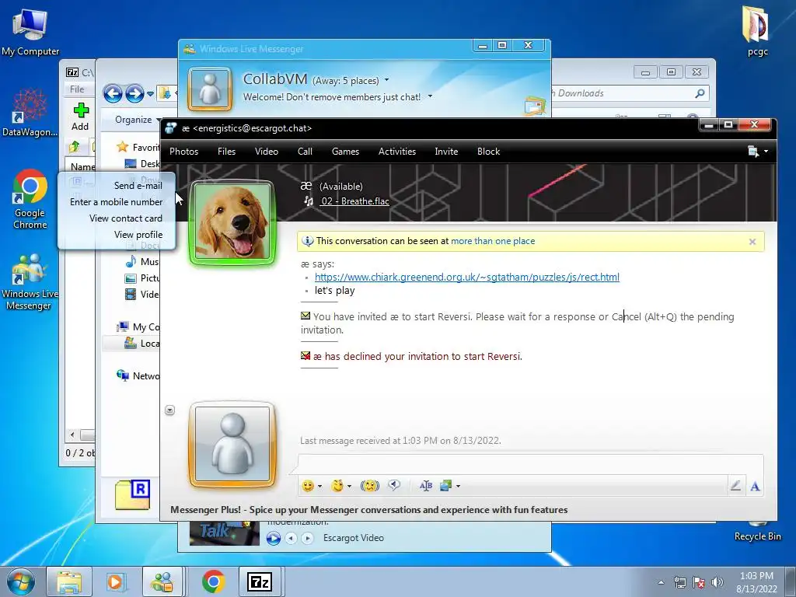Expand the background picker dropdown arrow
796x597 pixels.
click(458, 487)
